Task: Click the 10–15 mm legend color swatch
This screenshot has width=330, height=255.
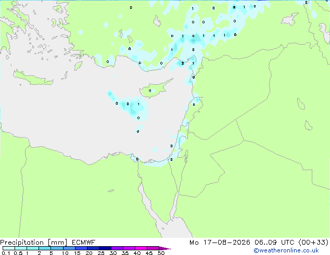Action: click(x=69, y=248)
